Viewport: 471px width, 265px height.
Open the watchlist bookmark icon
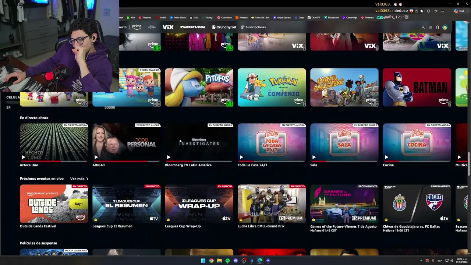[x=438, y=27]
